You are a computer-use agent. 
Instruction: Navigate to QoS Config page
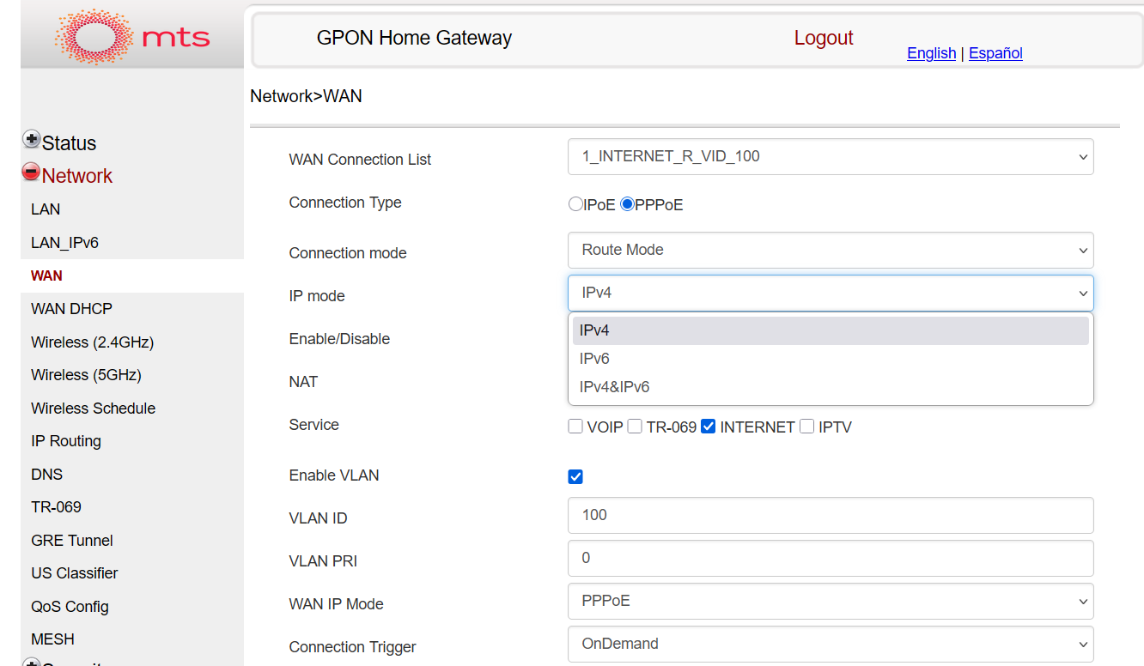pyautogui.click(x=70, y=607)
